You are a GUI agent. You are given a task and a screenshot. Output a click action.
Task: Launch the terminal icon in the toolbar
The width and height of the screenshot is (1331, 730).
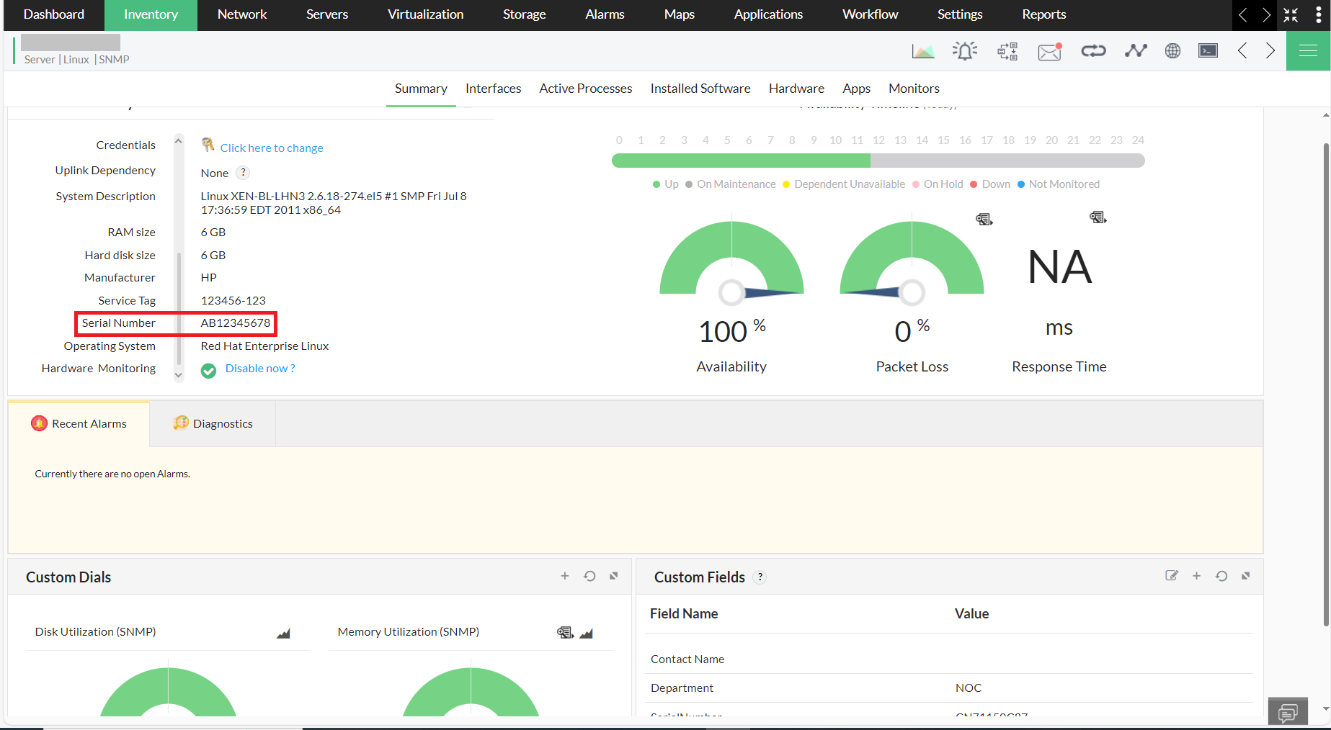[1208, 50]
